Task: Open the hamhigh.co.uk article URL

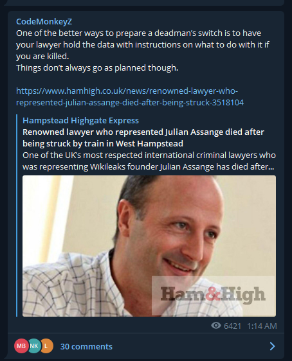Action: point(130,97)
